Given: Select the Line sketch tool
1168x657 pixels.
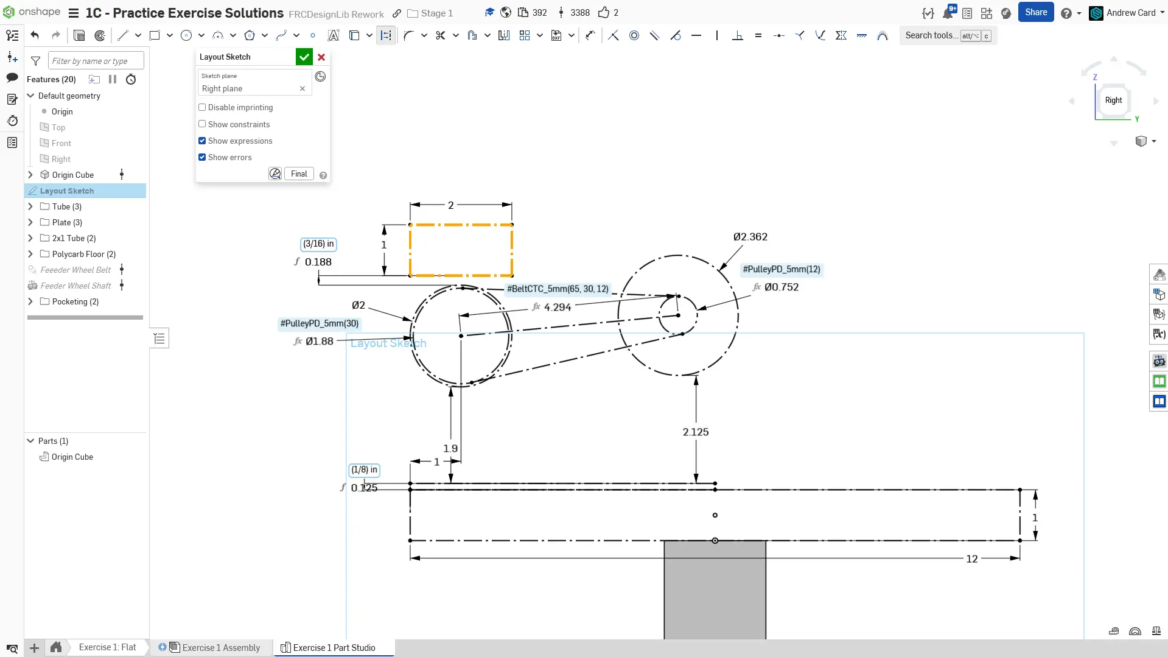Looking at the screenshot, I should [123, 35].
